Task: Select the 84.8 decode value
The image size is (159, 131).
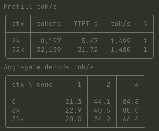Action: coord(131,102)
